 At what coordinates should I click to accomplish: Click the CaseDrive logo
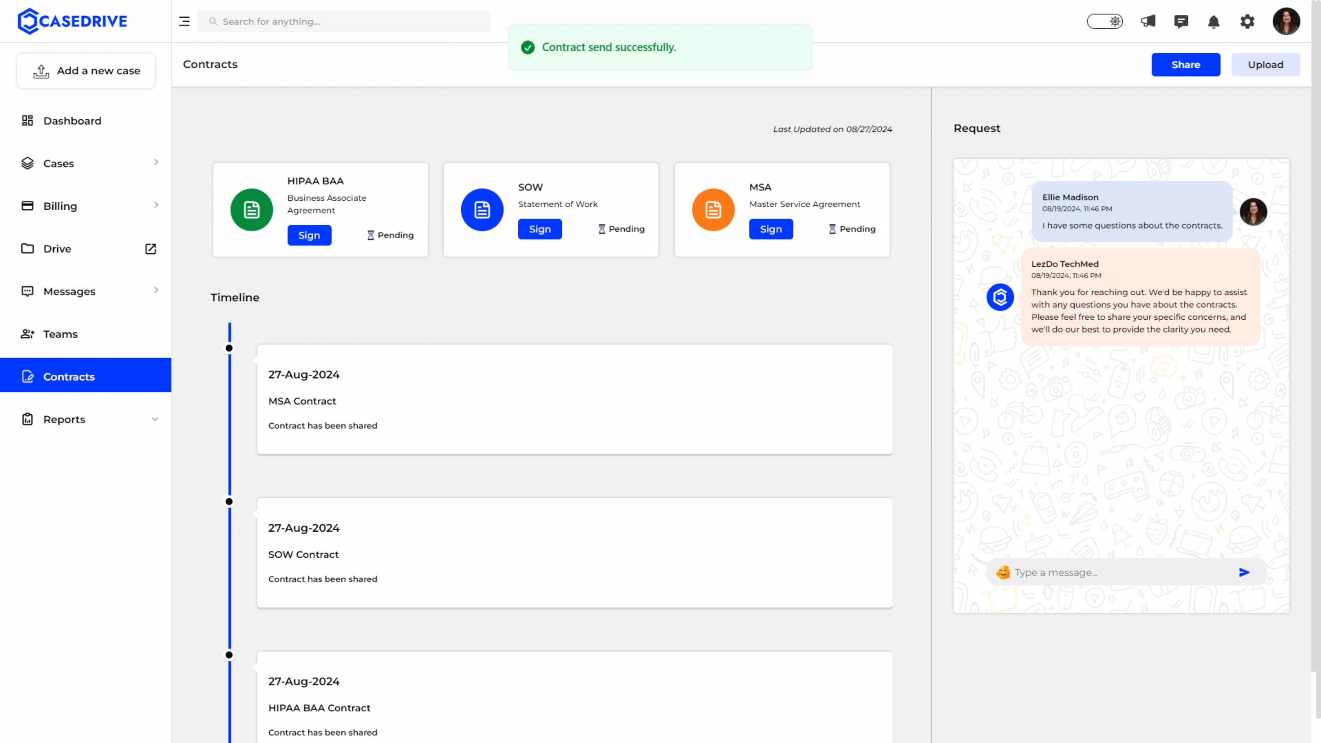click(x=72, y=21)
